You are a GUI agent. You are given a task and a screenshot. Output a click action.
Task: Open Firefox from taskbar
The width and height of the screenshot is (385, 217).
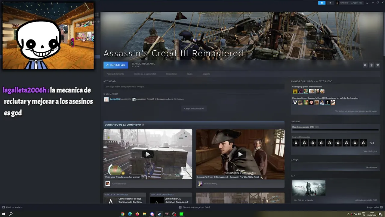137,214
